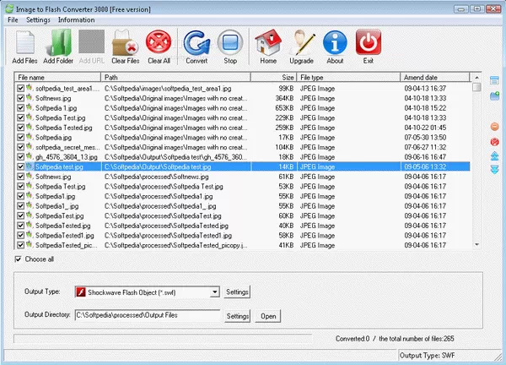Open the Output Type dropdown arrow
The image size is (506, 365).
[214, 292]
